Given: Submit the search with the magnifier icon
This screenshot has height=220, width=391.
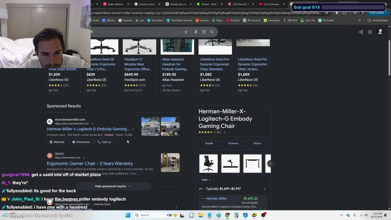Looking at the screenshot, I should coord(212,32).
